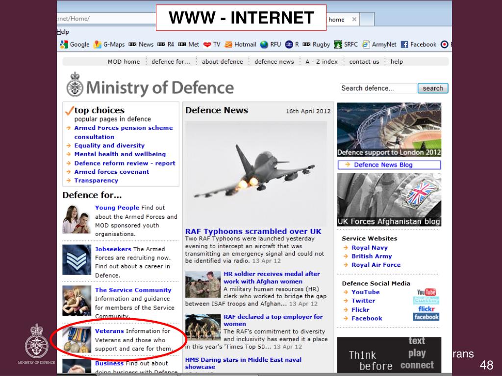
Task: Open RAF declared a top employer headline
Action: click(x=273, y=320)
